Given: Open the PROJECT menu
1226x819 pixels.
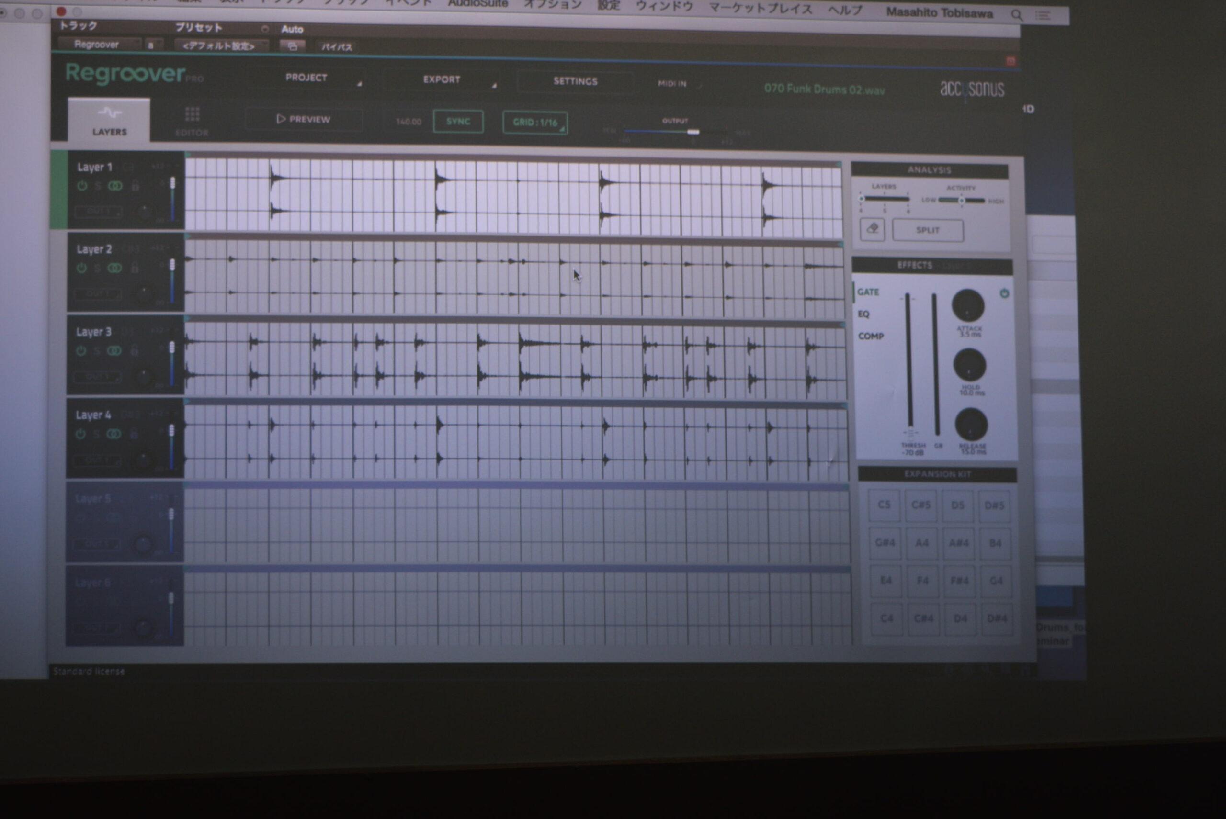Looking at the screenshot, I should [x=306, y=78].
